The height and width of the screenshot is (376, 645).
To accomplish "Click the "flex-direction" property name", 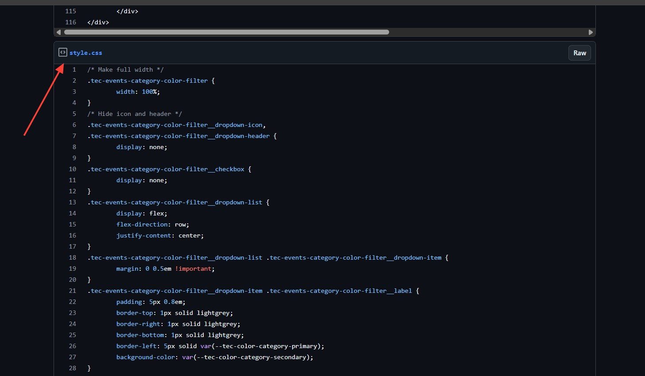I will [x=142, y=224].
